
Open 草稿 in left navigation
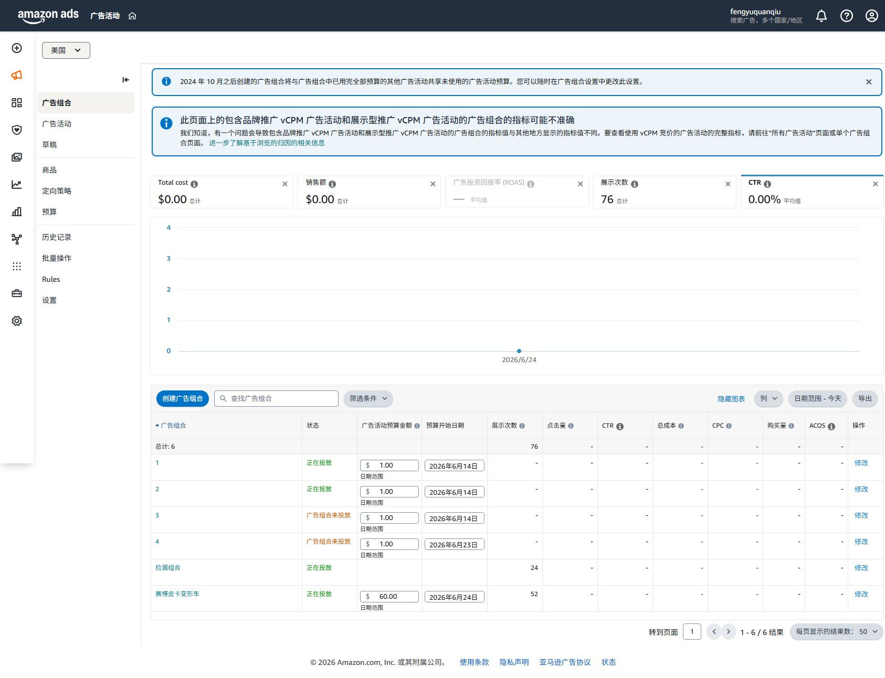point(49,145)
